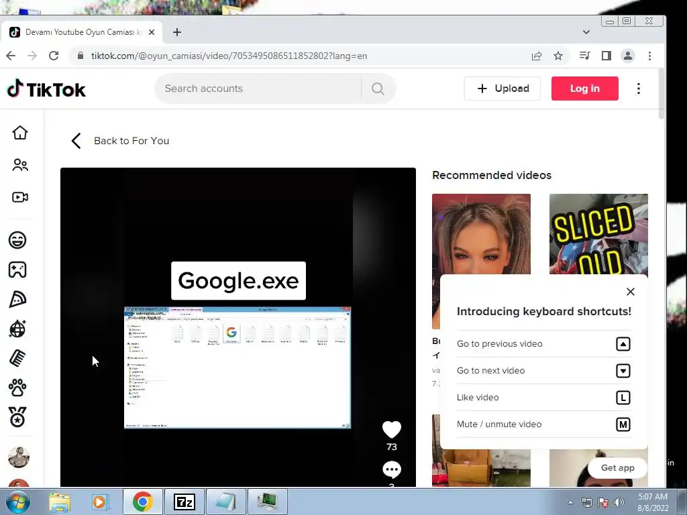Click the search magnifier button
Screen dimensions: 687x515
pos(378,89)
